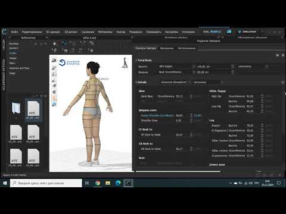Open the Настройки menu

pos(172,32)
